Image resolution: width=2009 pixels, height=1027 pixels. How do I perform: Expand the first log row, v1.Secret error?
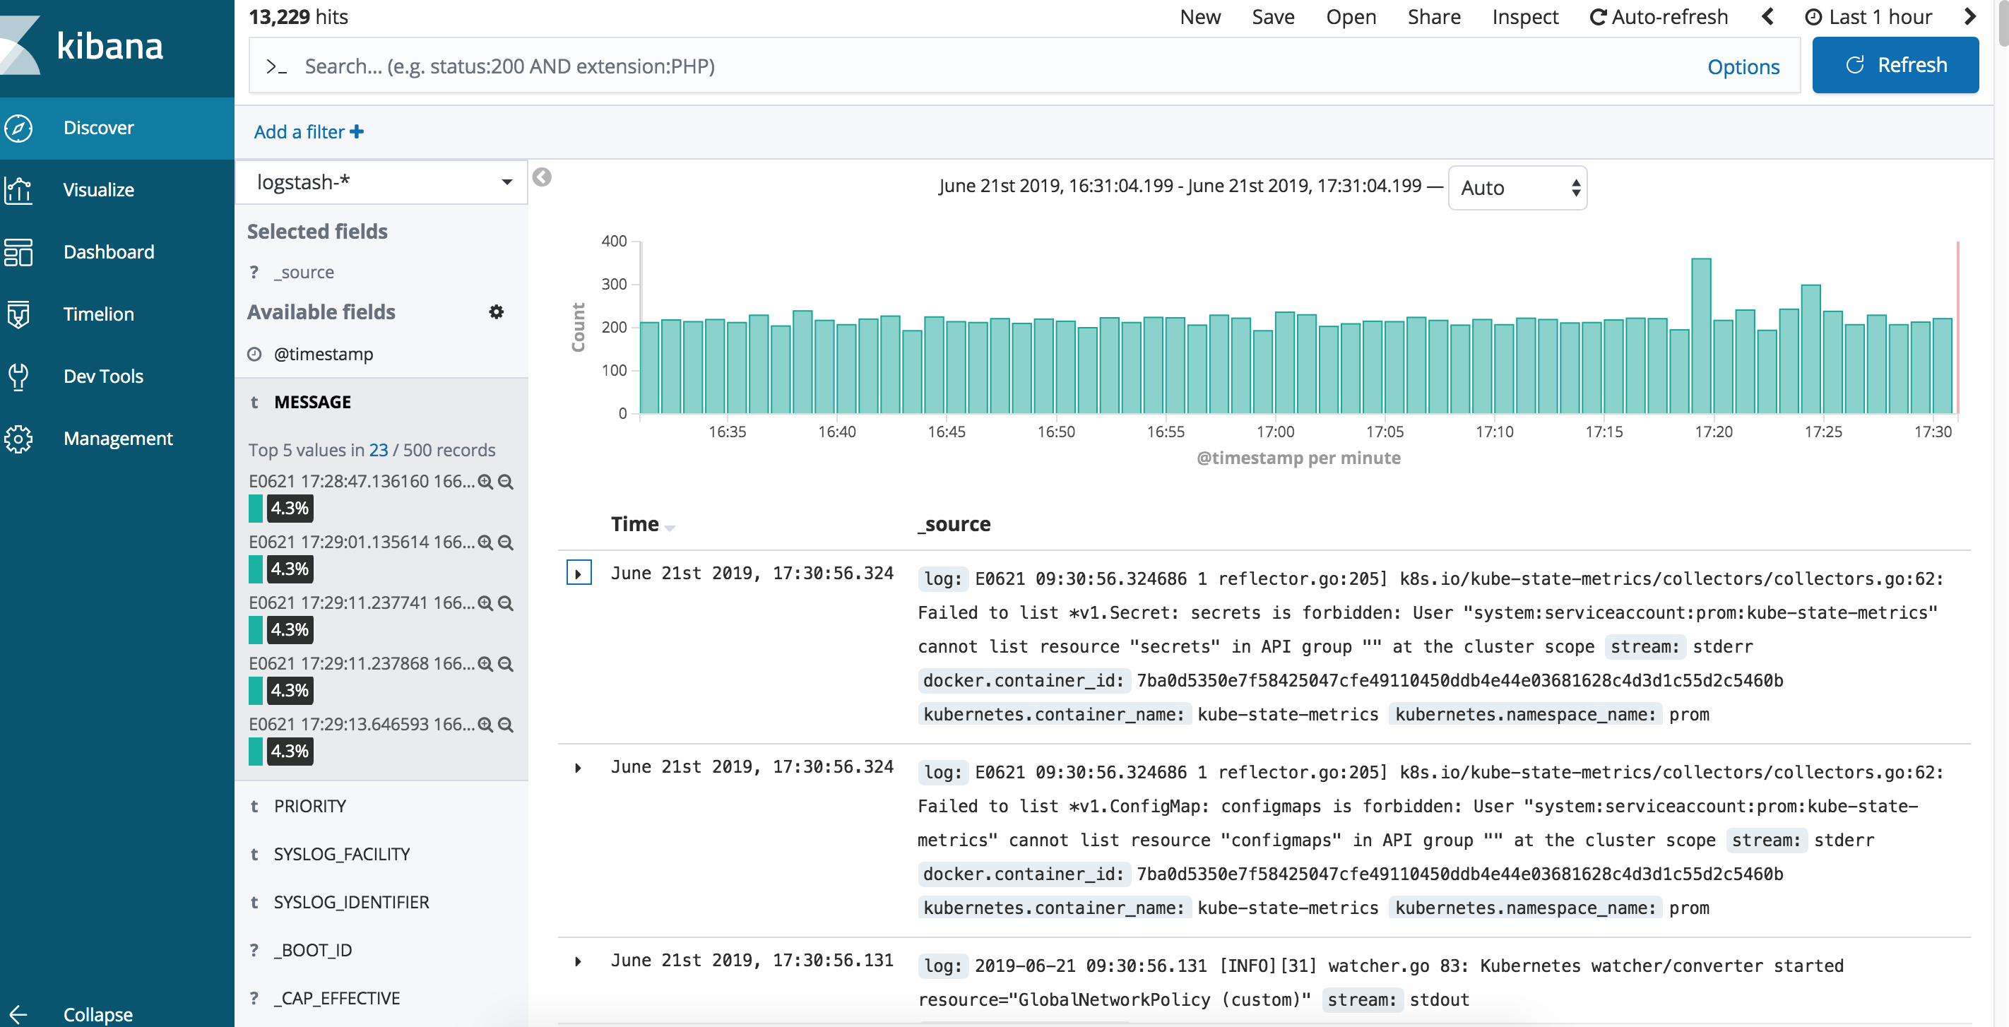coord(578,573)
